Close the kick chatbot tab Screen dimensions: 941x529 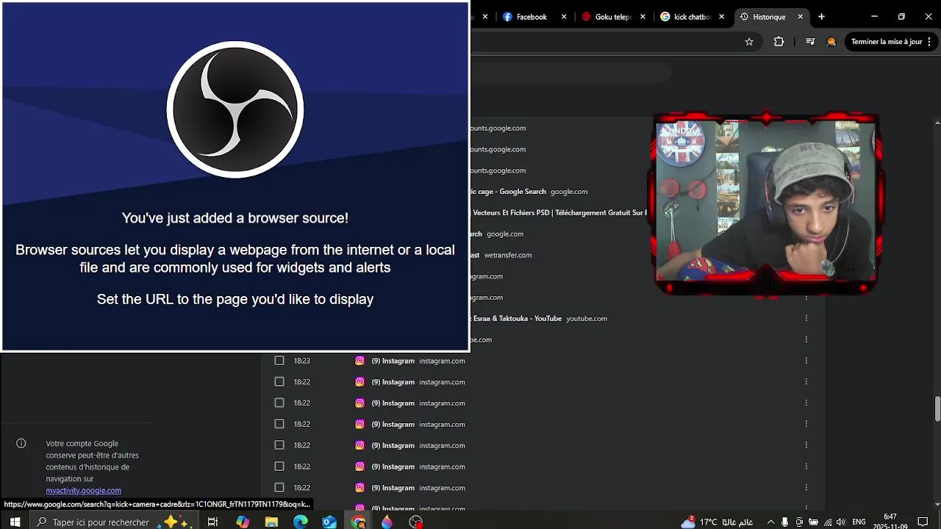(722, 17)
